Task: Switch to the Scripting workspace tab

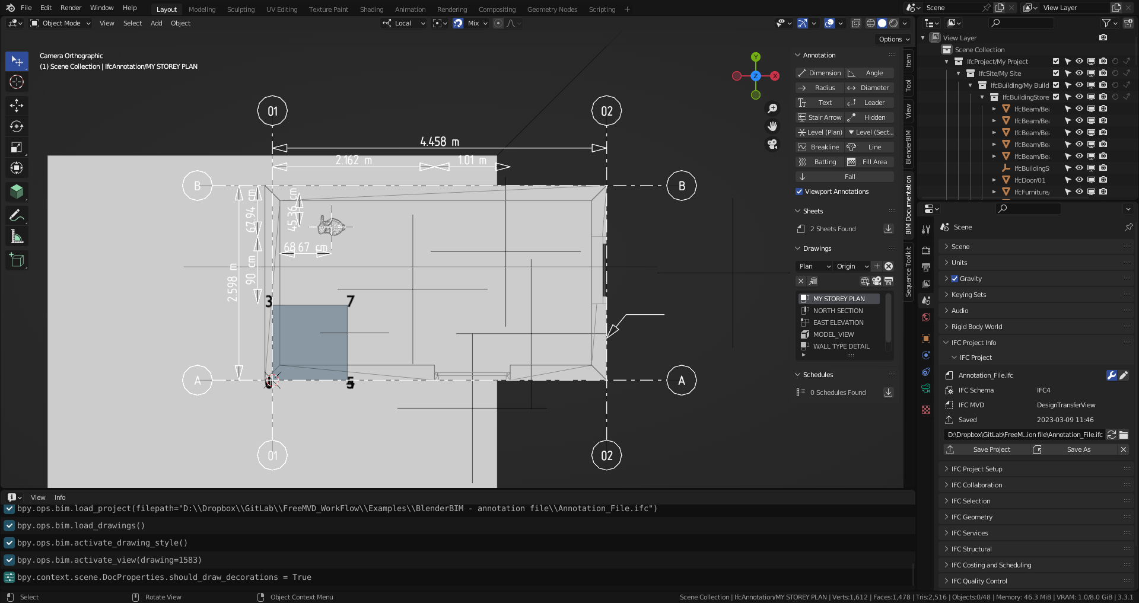Action: click(x=602, y=9)
